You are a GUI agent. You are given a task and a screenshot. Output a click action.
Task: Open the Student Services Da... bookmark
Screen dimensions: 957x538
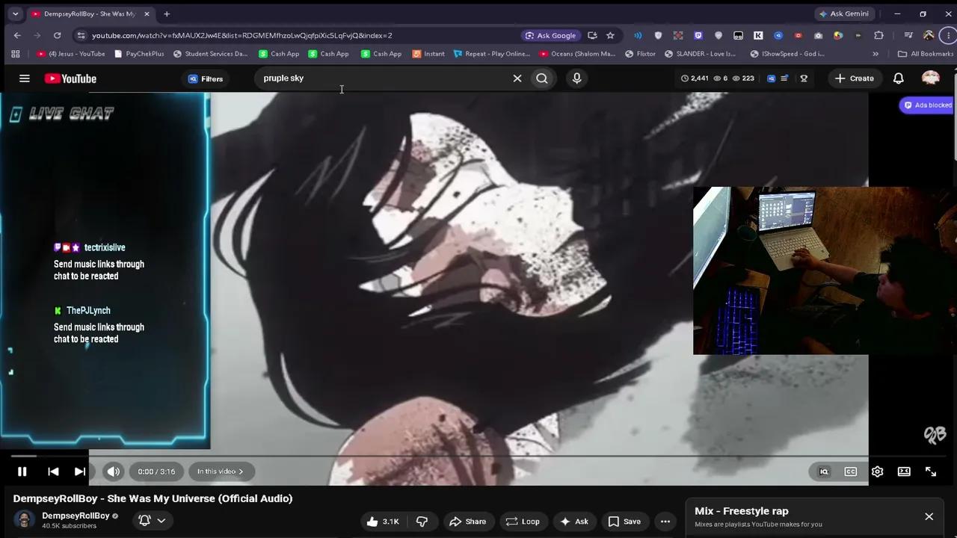[x=210, y=54]
